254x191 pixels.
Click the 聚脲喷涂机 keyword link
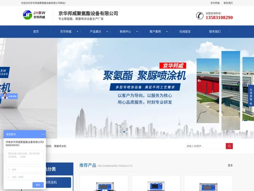(60, 146)
